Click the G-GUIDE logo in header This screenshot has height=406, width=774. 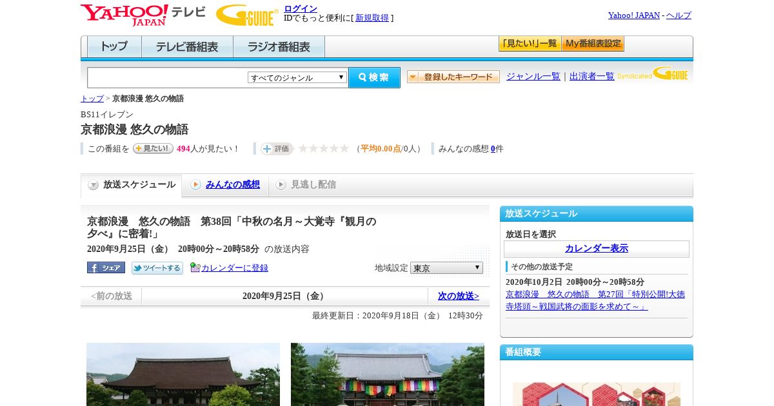(247, 15)
